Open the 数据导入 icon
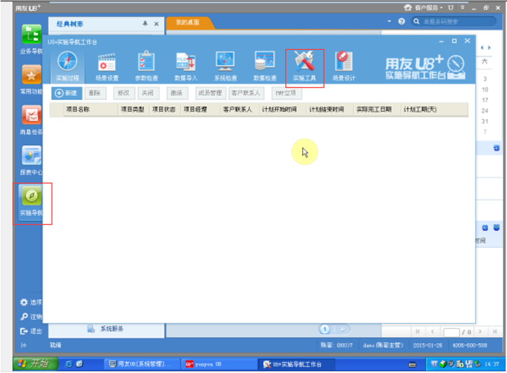Screen dimensions: 507x373 click(x=186, y=66)
